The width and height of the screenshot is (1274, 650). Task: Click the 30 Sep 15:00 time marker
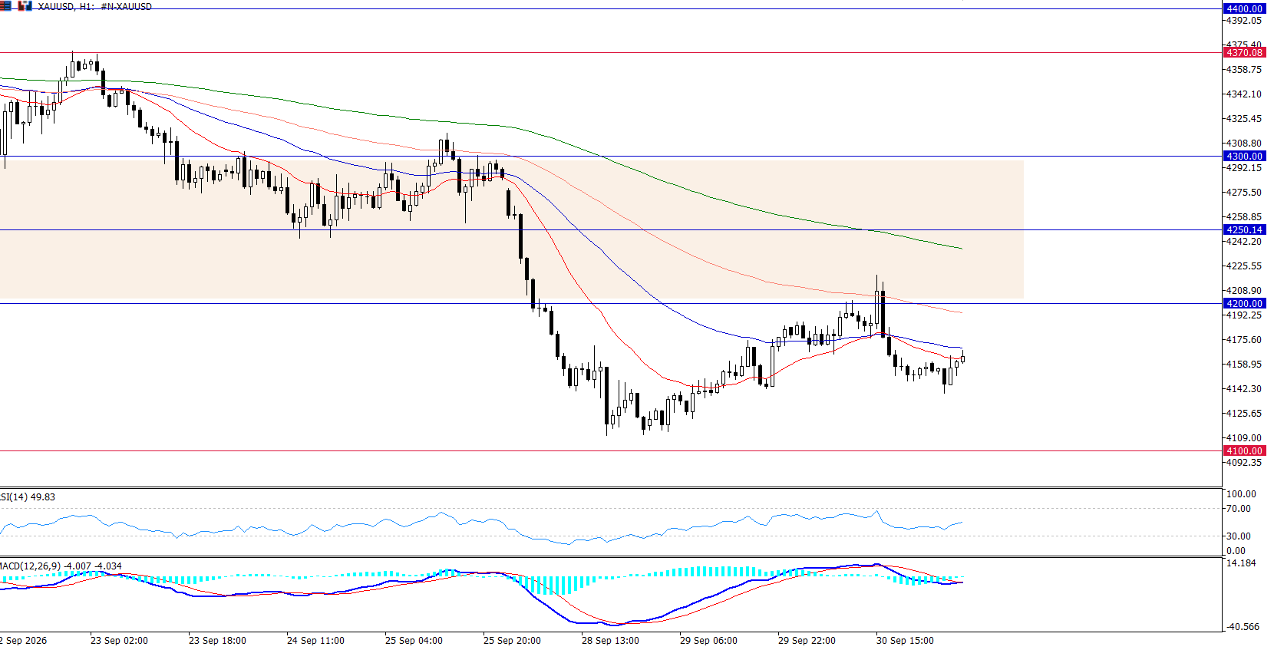click(905, 641)
